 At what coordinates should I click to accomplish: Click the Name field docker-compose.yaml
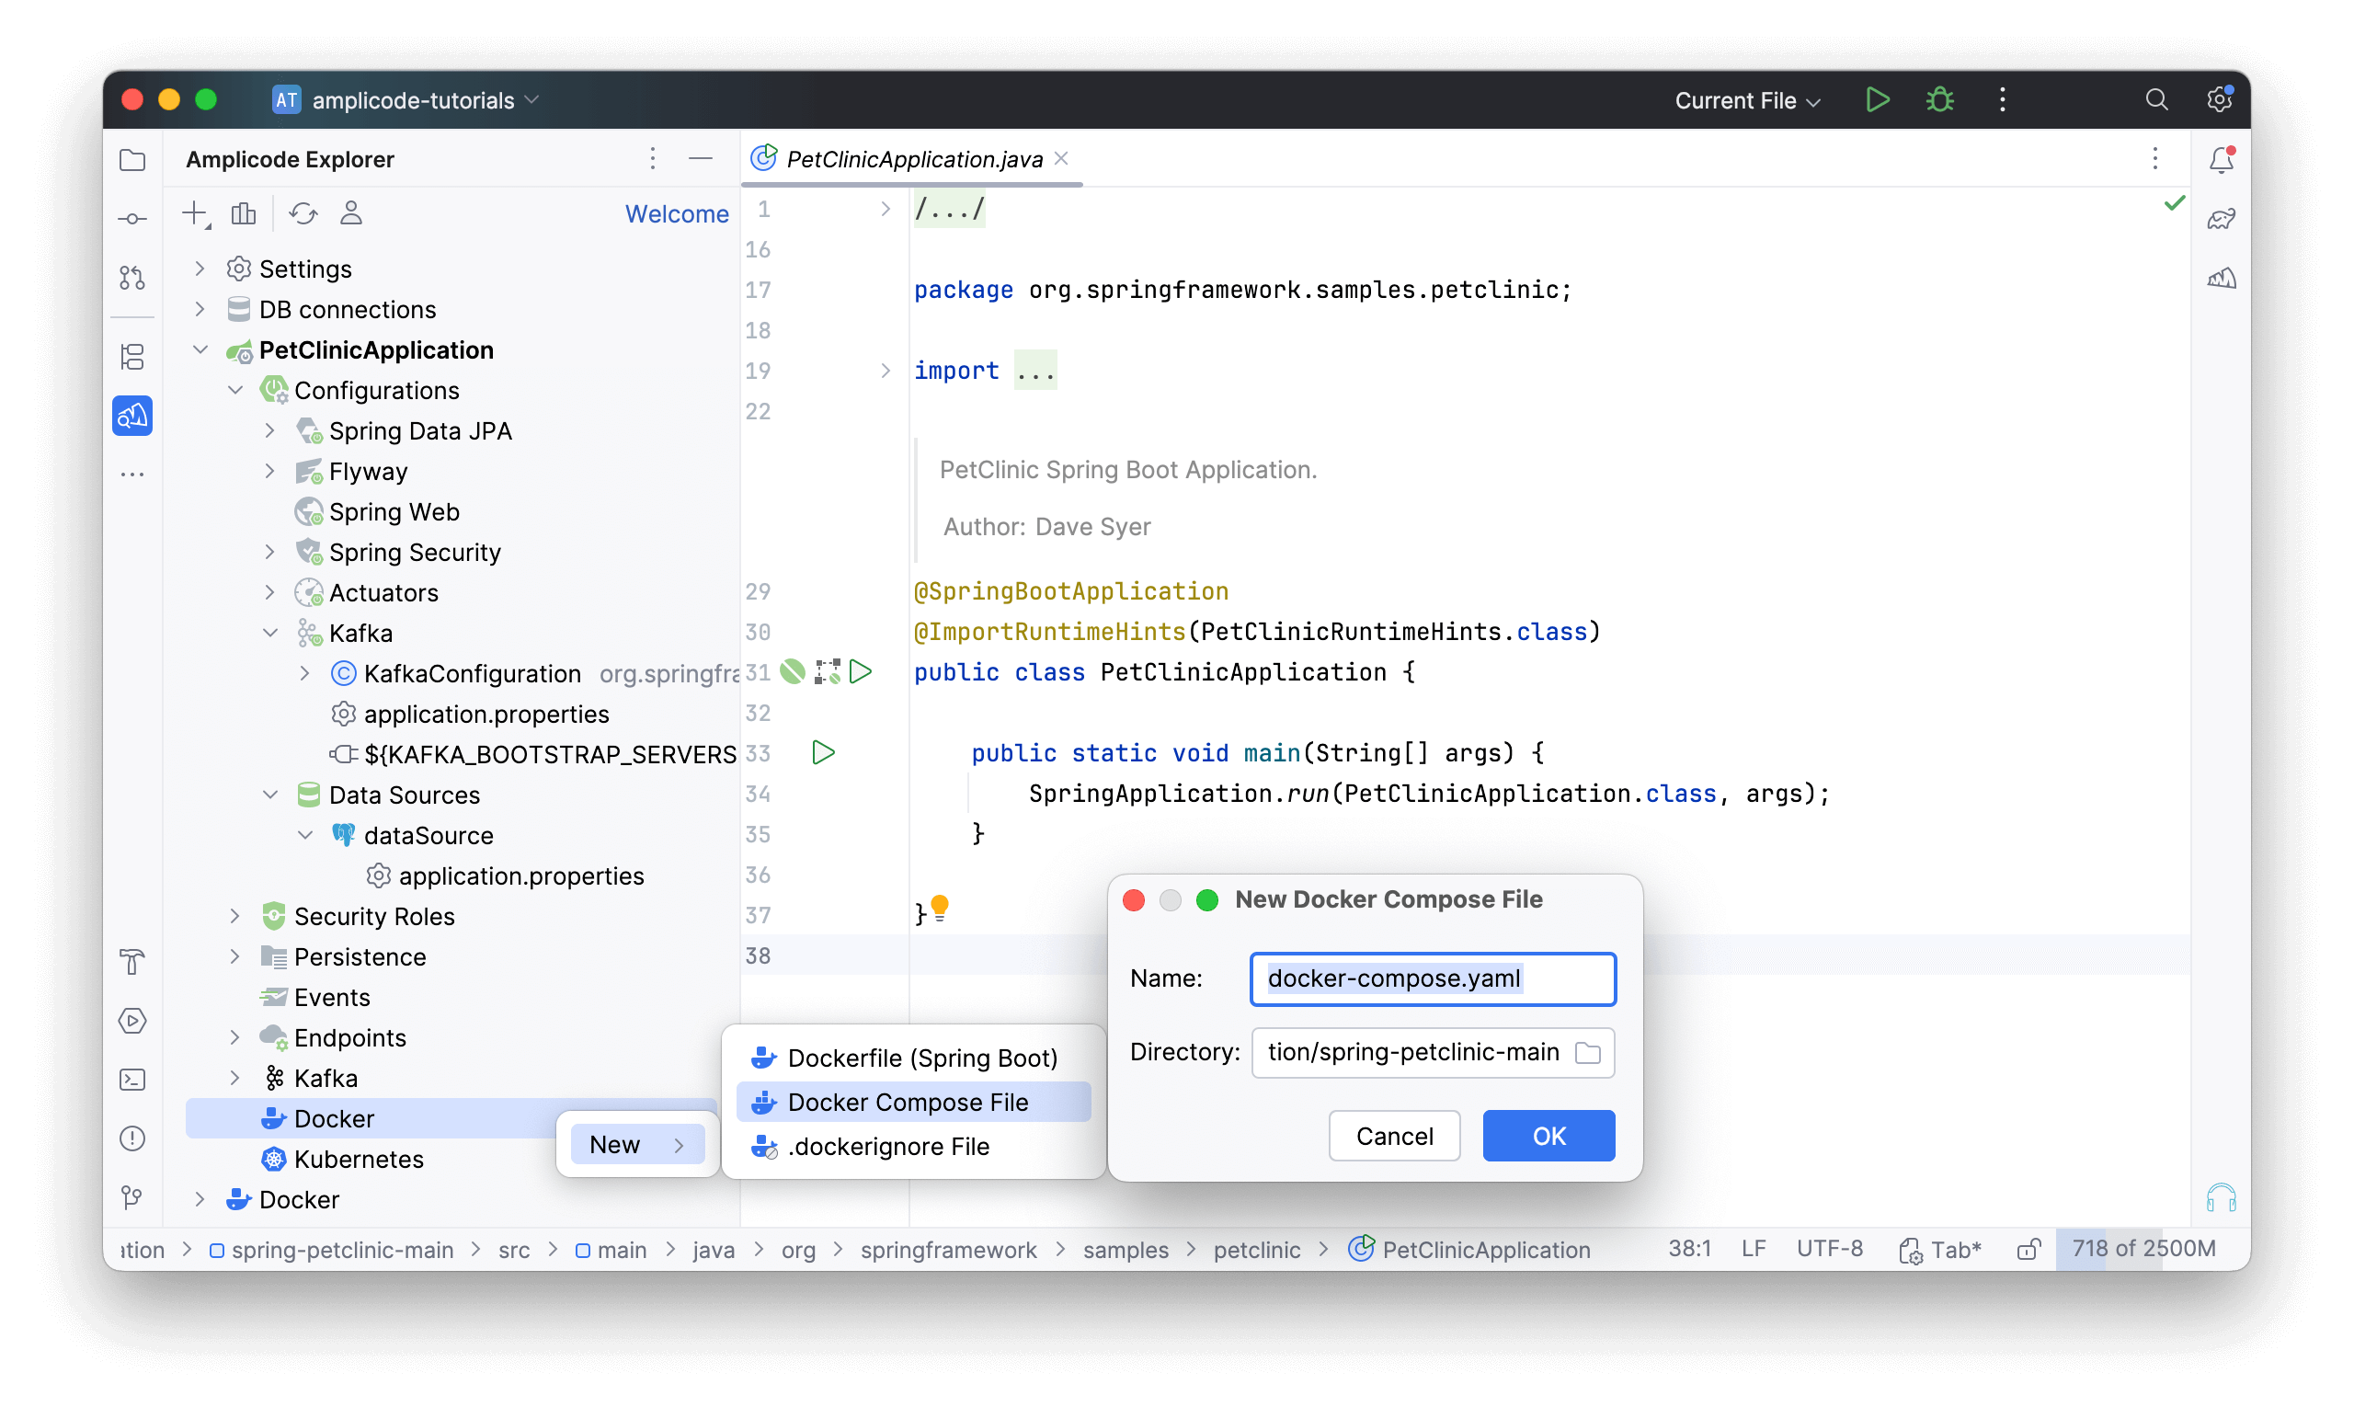click(1433, 978)
